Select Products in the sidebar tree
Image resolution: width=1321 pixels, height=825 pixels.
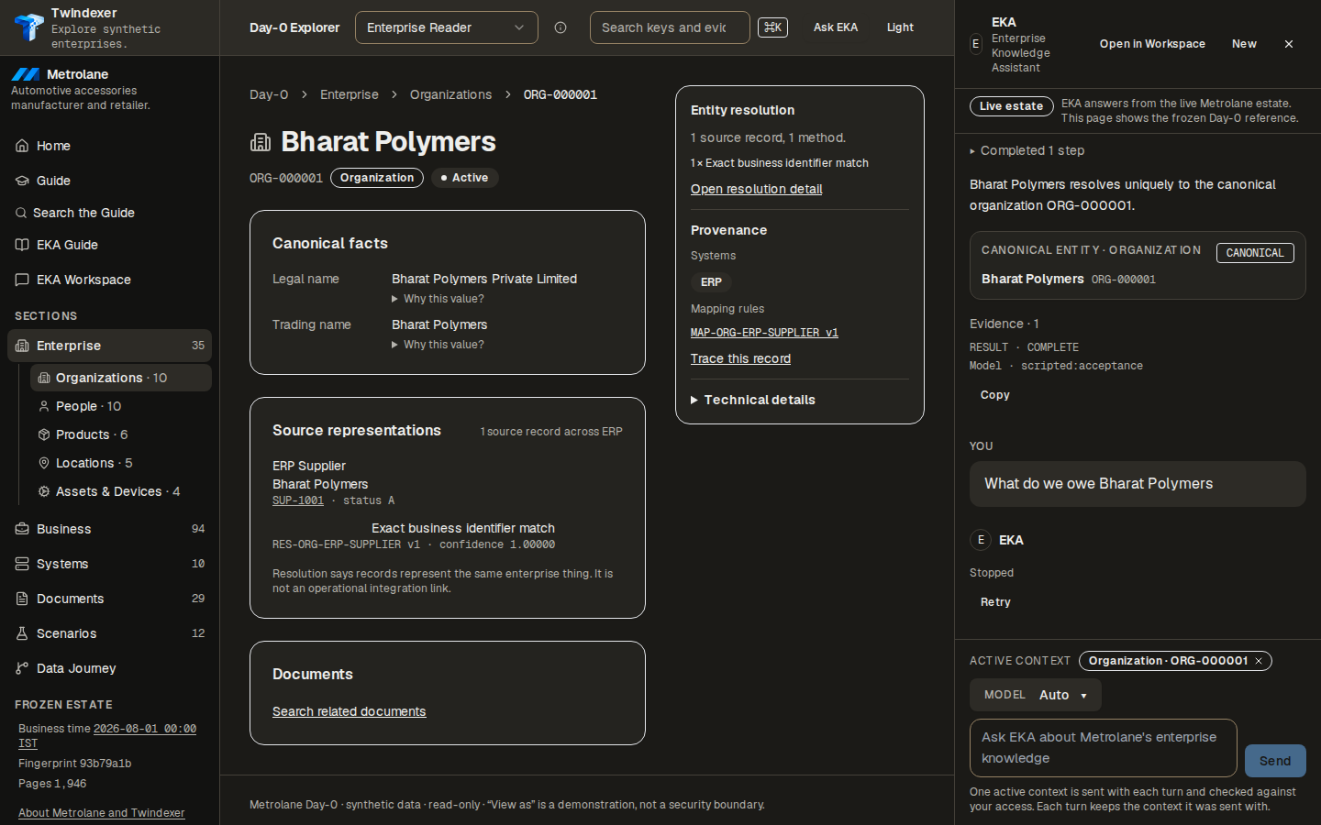pos(121,434)
